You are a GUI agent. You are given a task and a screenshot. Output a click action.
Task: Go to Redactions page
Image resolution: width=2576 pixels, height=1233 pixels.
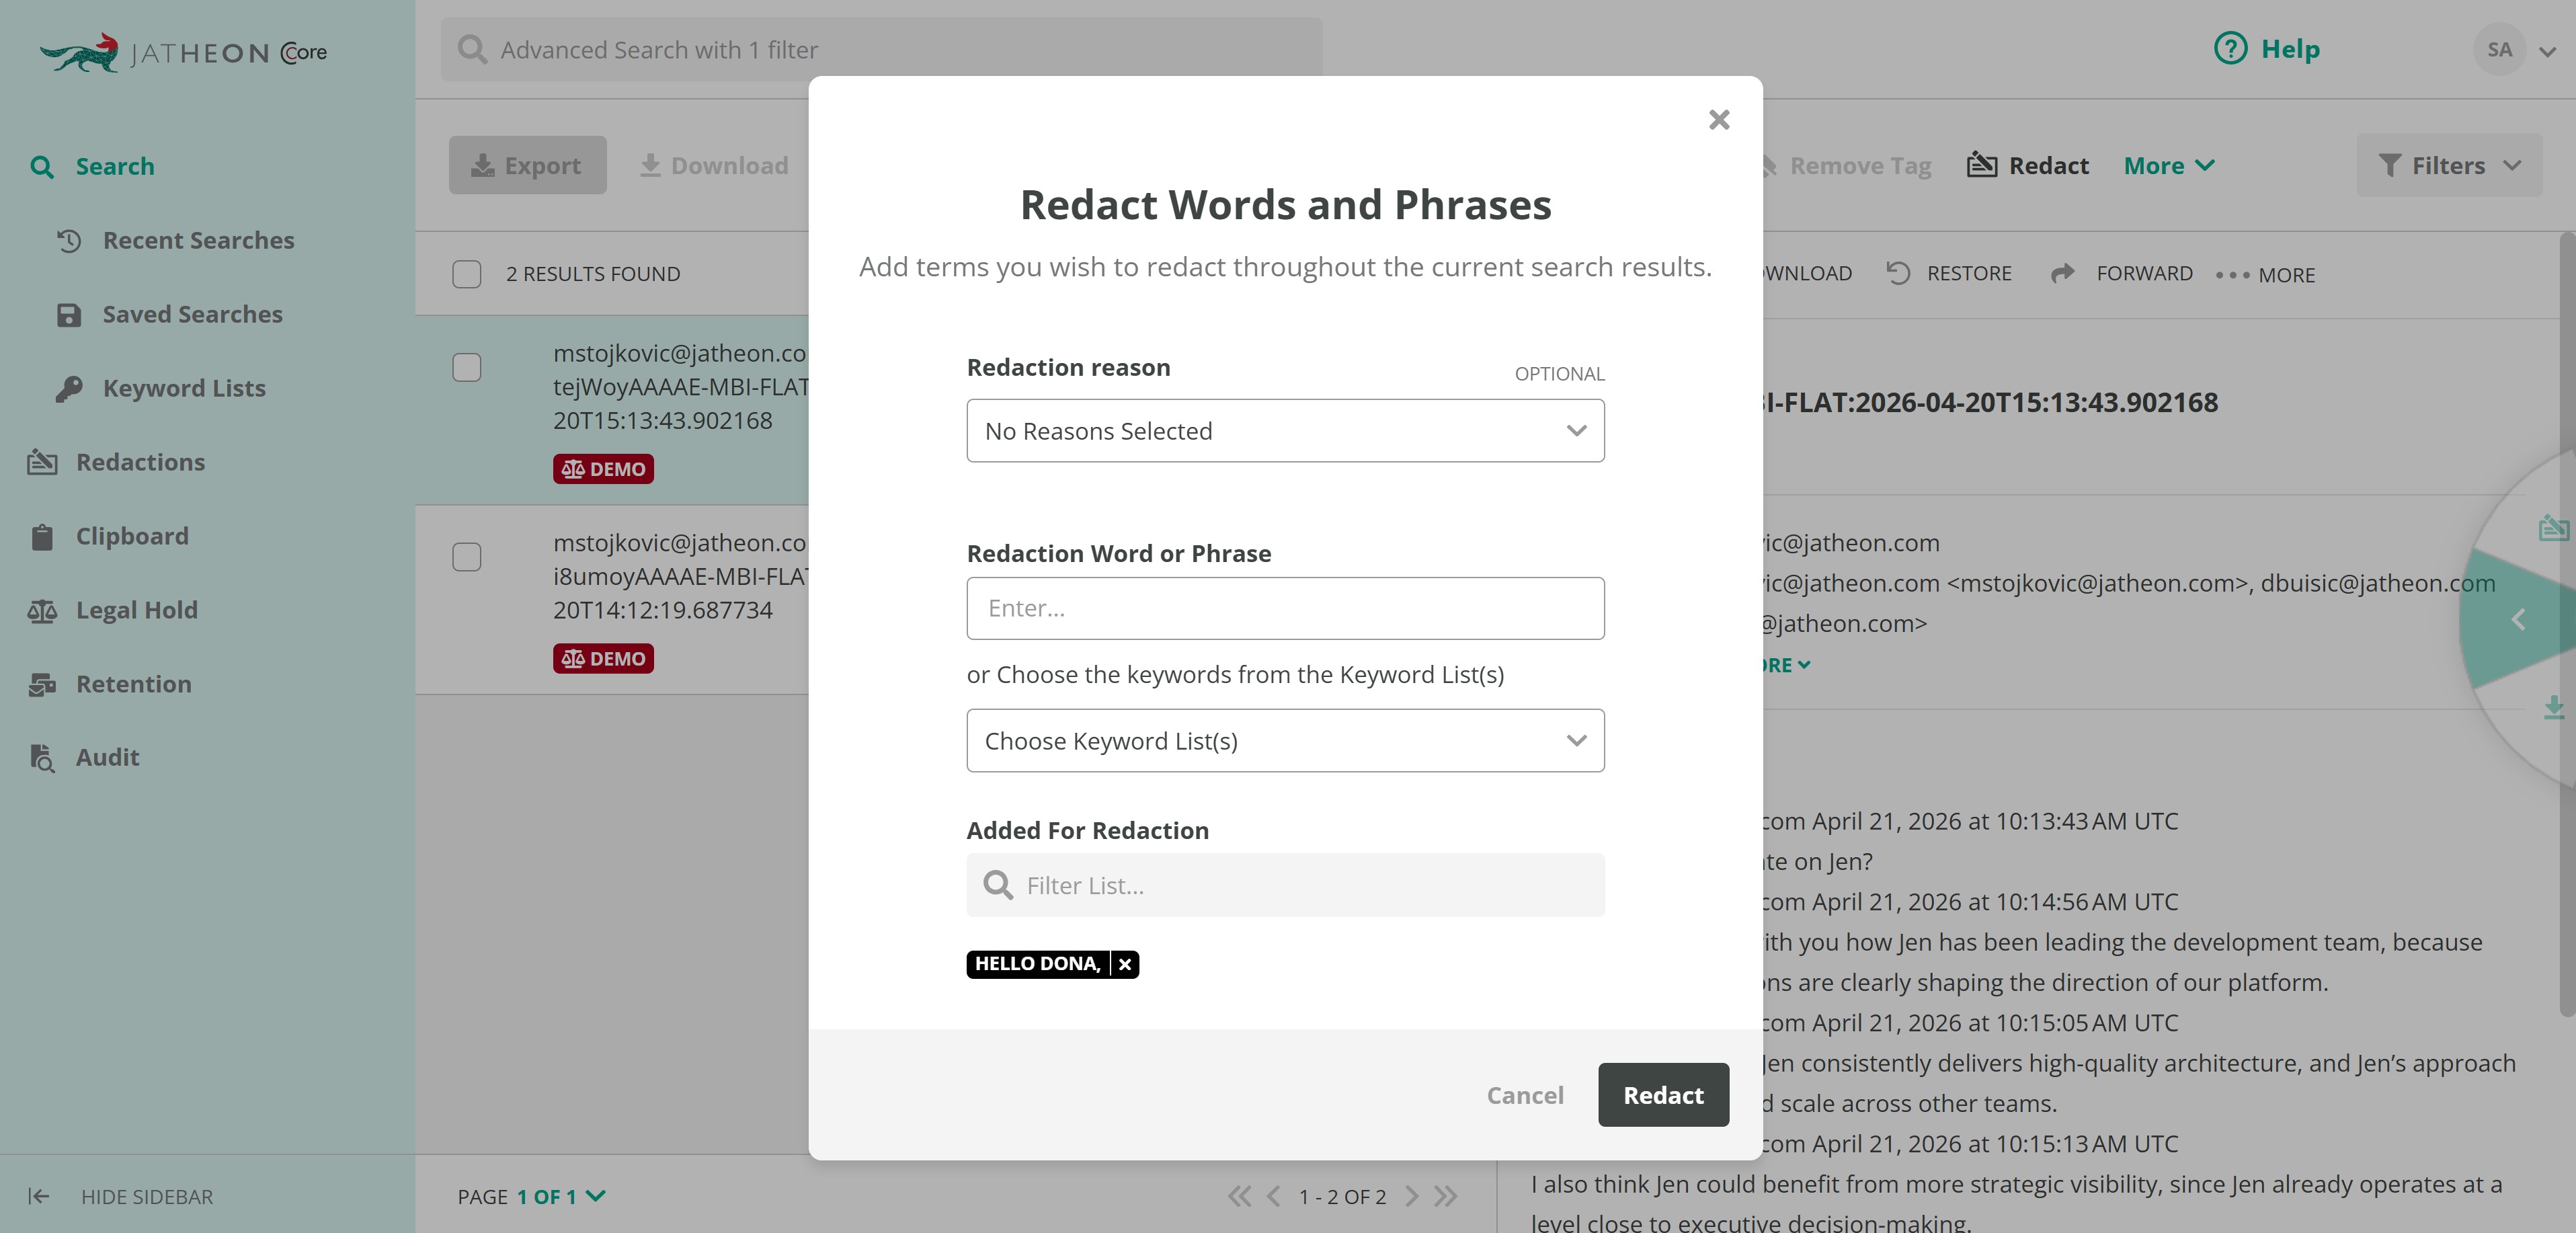tap(140, 462)
